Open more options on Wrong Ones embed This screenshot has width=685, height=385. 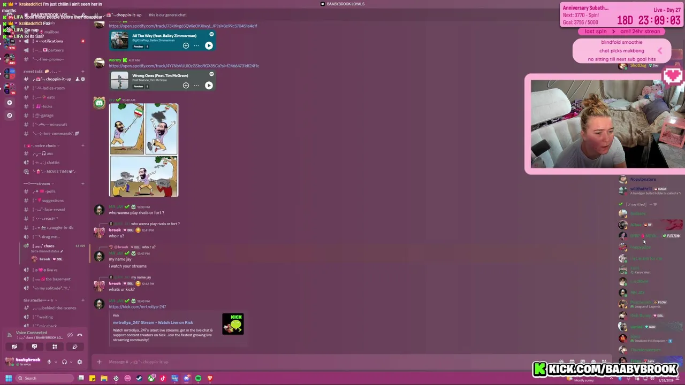pos(196,86)
